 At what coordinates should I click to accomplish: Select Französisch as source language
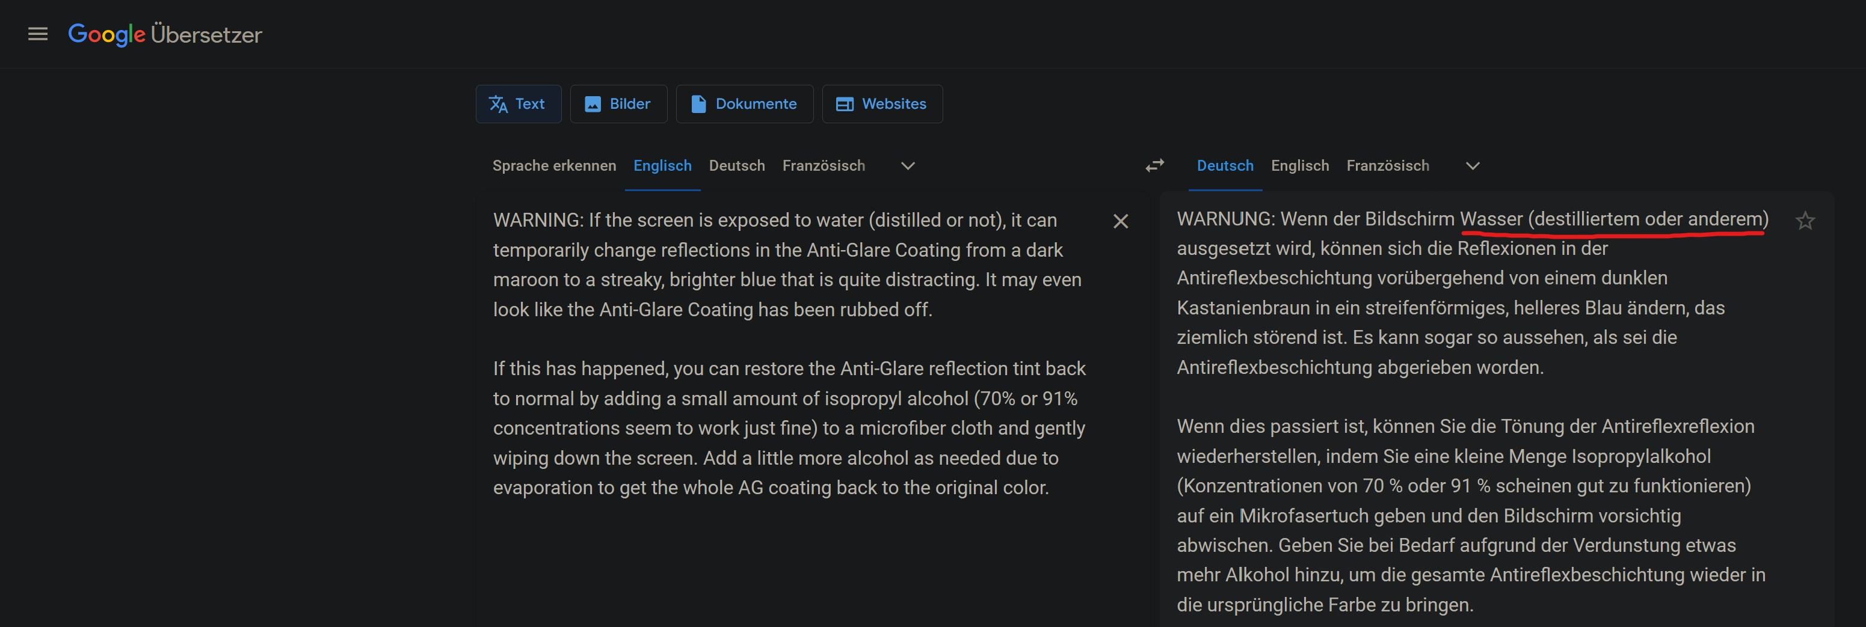pos(824,166)
